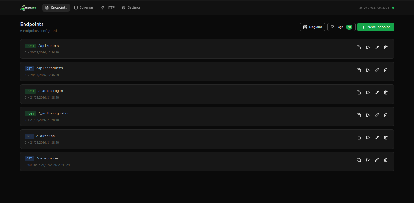Screen dimensions: 414x203
Task: Edit the POST /_auth/login endpoint
Action: 377,93
